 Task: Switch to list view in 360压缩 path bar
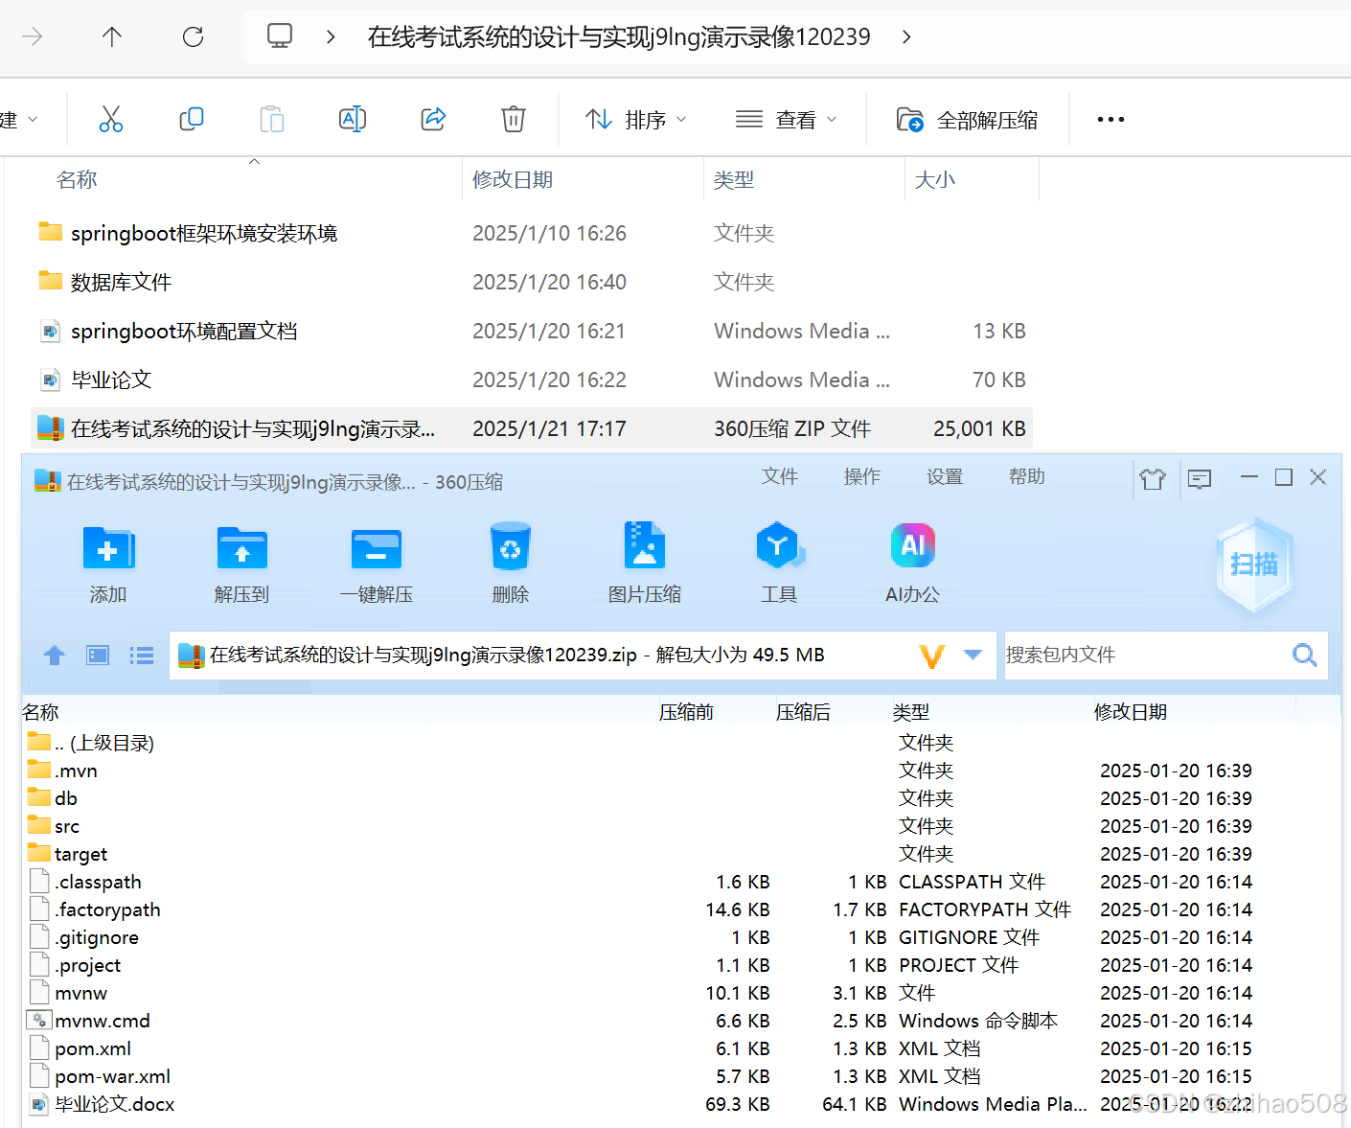(142, 656)
